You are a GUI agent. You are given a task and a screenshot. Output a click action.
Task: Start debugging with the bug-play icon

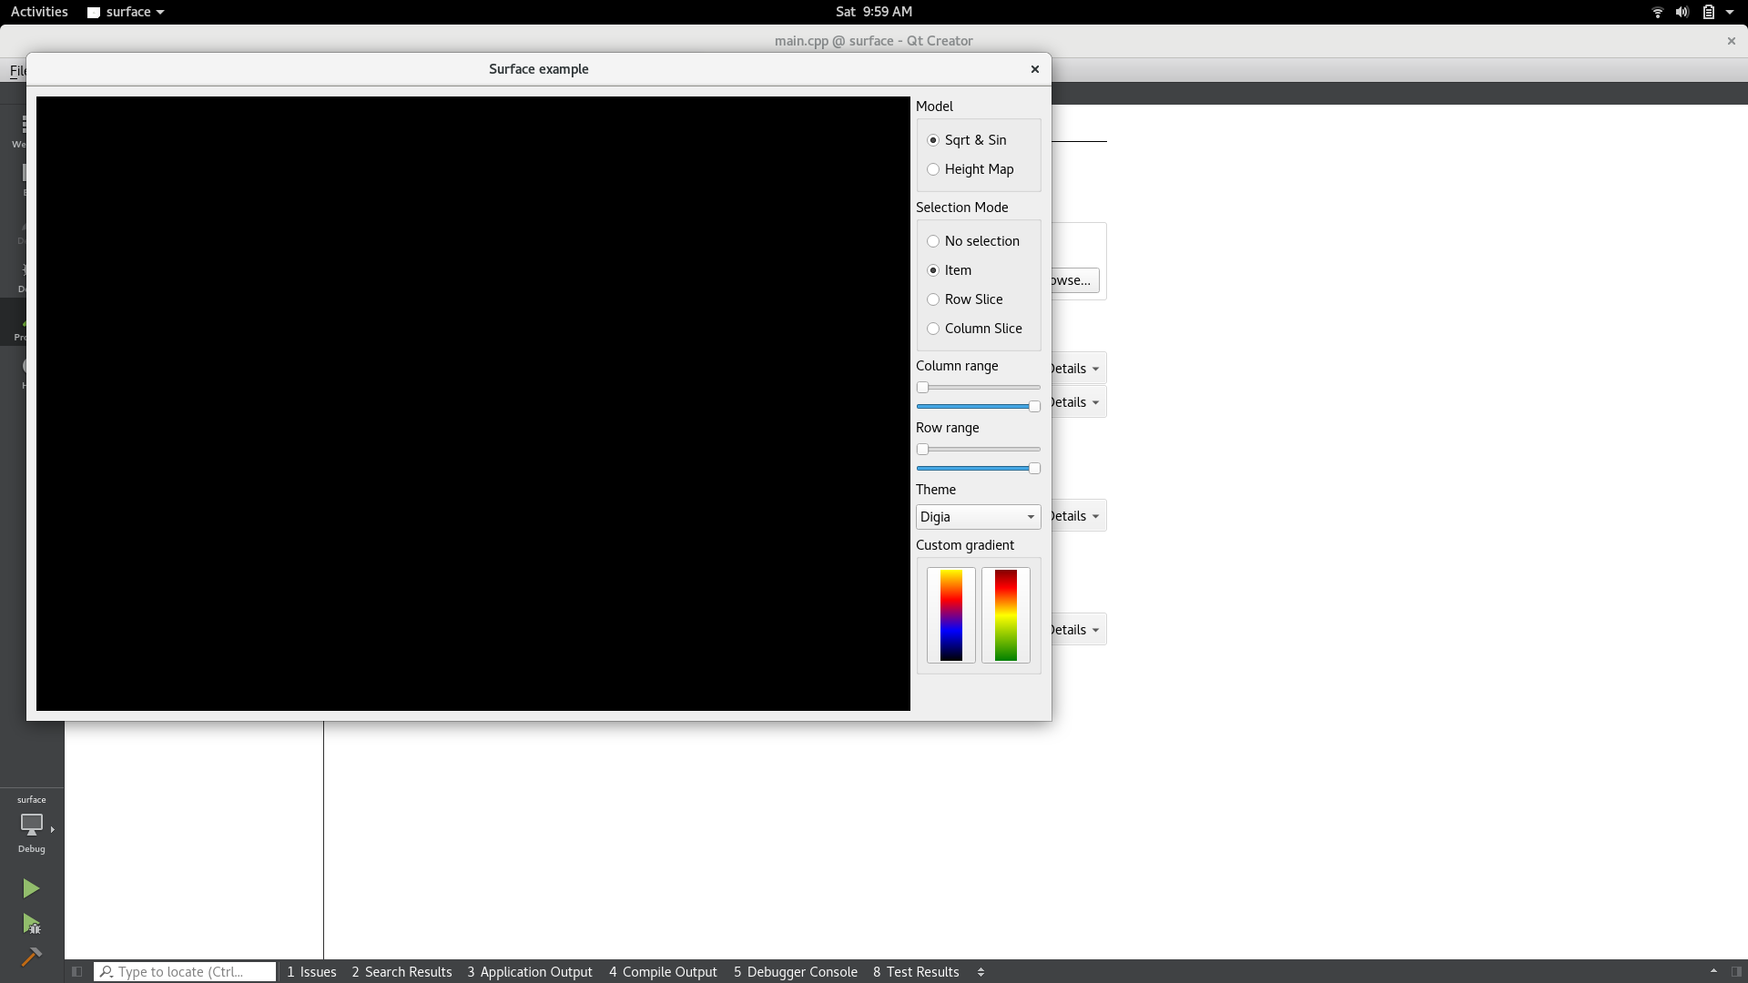point(31,925)
